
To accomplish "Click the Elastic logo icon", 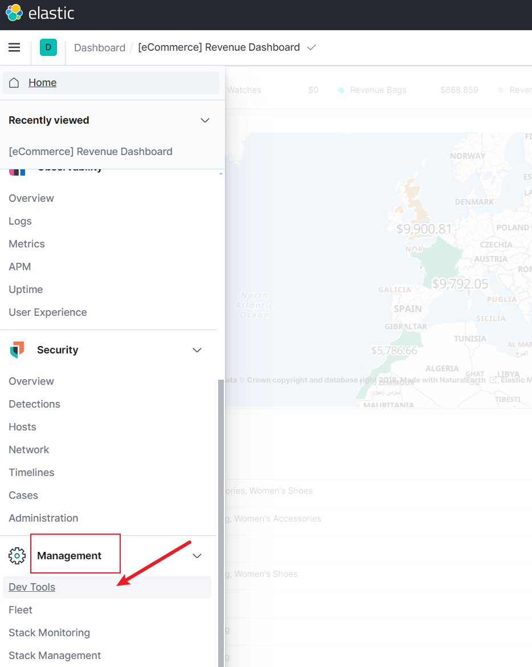I will pos(14,13).
